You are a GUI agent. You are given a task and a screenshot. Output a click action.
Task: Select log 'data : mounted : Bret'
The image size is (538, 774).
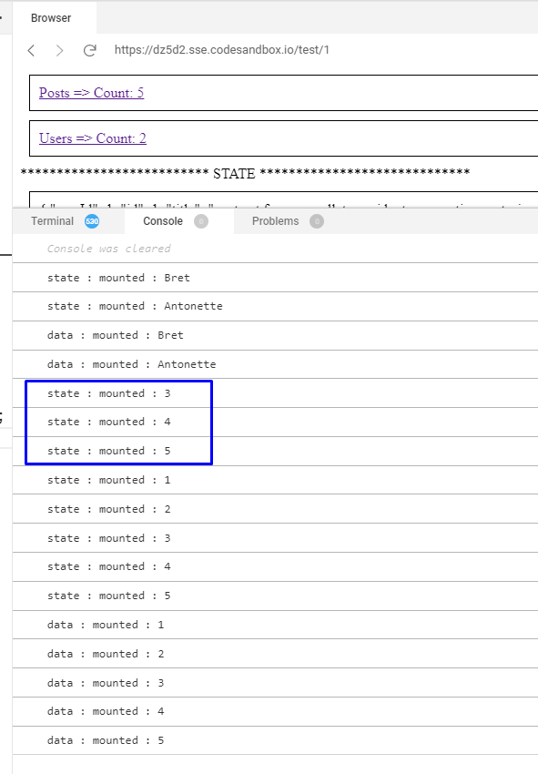(276, 335)
